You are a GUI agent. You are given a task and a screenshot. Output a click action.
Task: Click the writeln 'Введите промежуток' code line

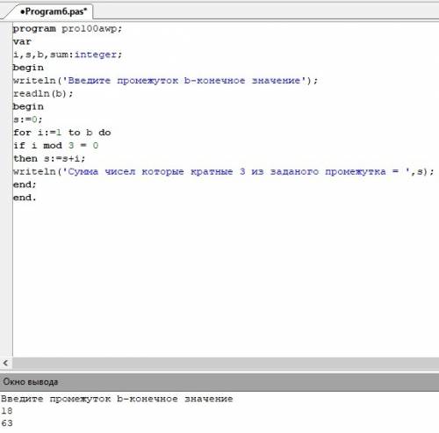pos(165,81)
